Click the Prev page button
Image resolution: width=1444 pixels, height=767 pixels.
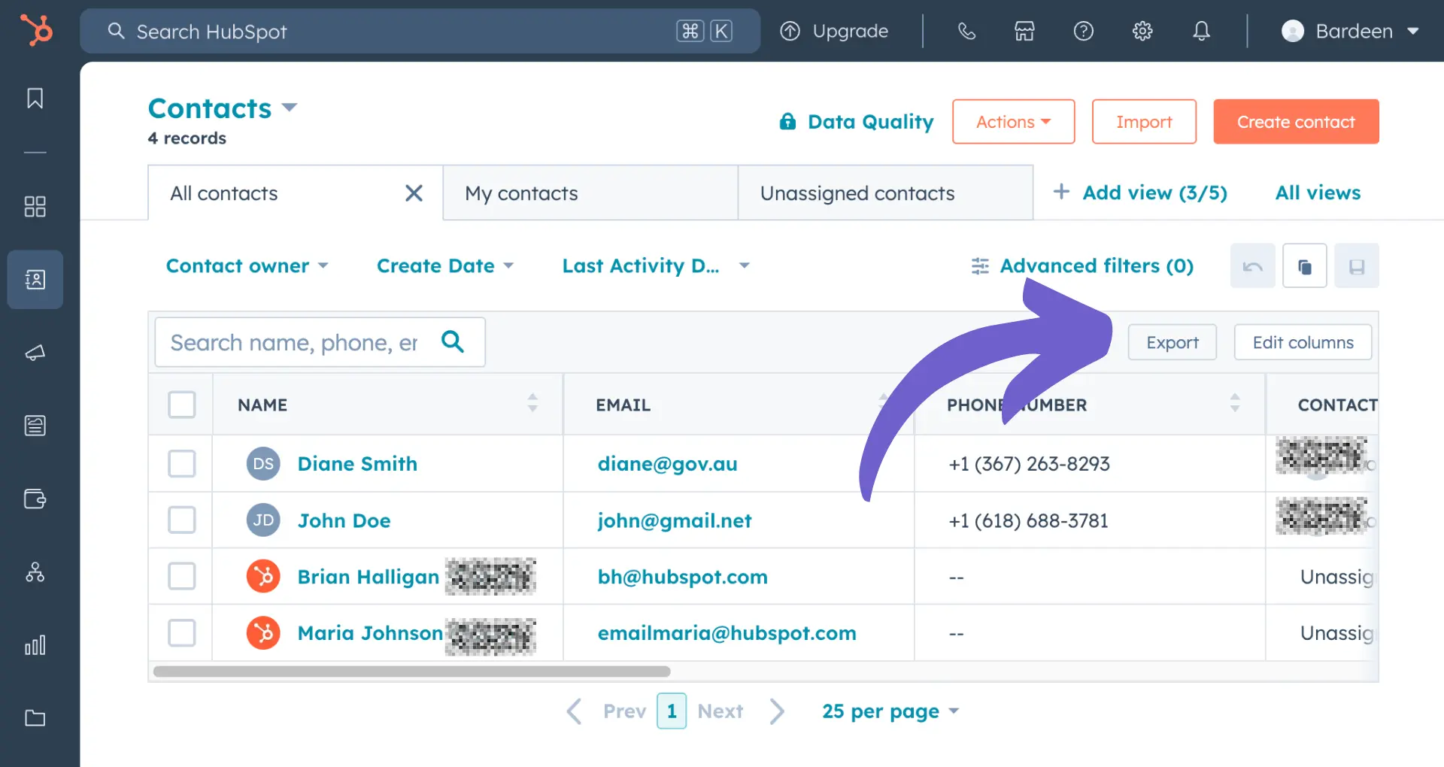click(606, 711)
